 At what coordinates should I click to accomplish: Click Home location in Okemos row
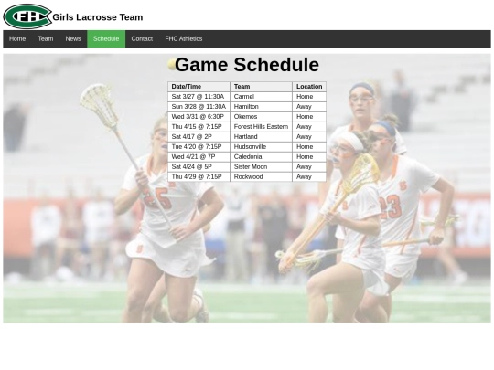click(309, 117)
